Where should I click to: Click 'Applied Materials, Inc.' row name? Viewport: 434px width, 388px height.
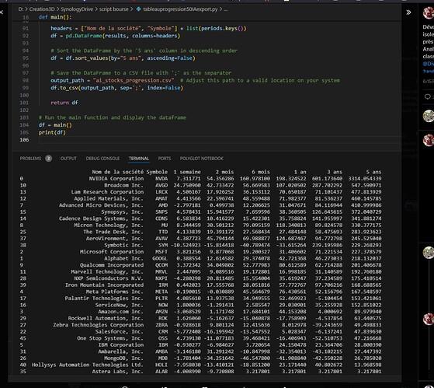click(x=109, y=198)
